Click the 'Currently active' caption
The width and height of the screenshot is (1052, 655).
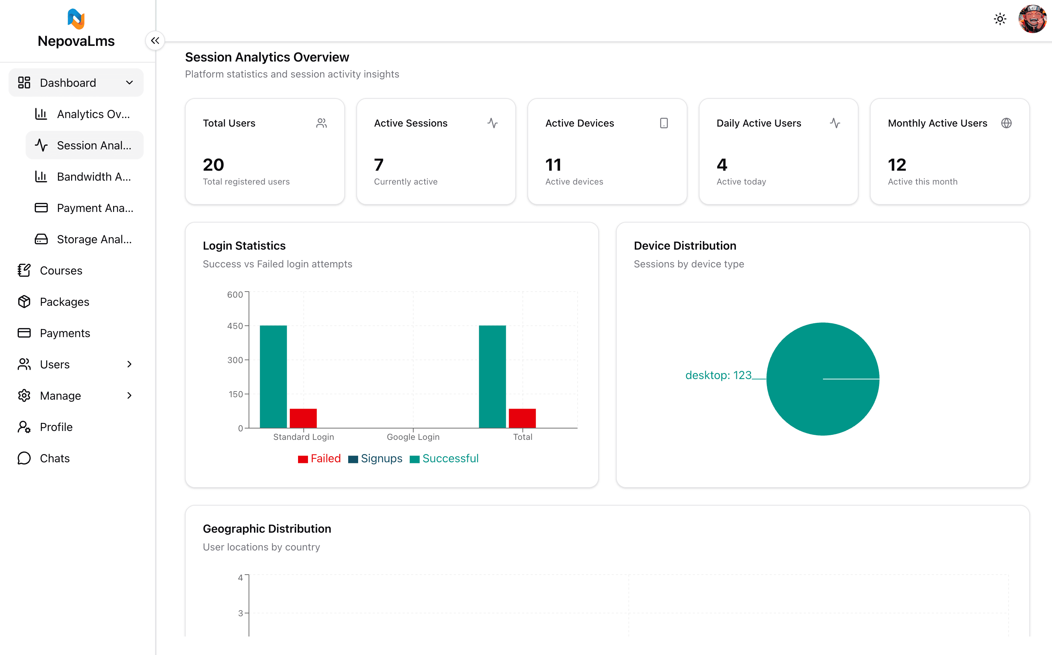[405, 181]
